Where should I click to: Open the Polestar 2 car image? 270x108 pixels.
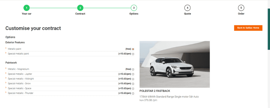tap(175, 64)
